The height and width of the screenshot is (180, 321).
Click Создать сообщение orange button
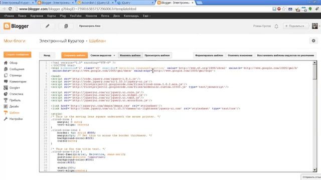tap(18, 54)
